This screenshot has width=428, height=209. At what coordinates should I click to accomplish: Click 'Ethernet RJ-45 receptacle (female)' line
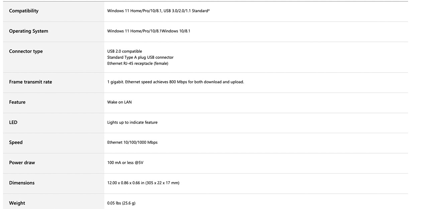(x=137, y=63)
